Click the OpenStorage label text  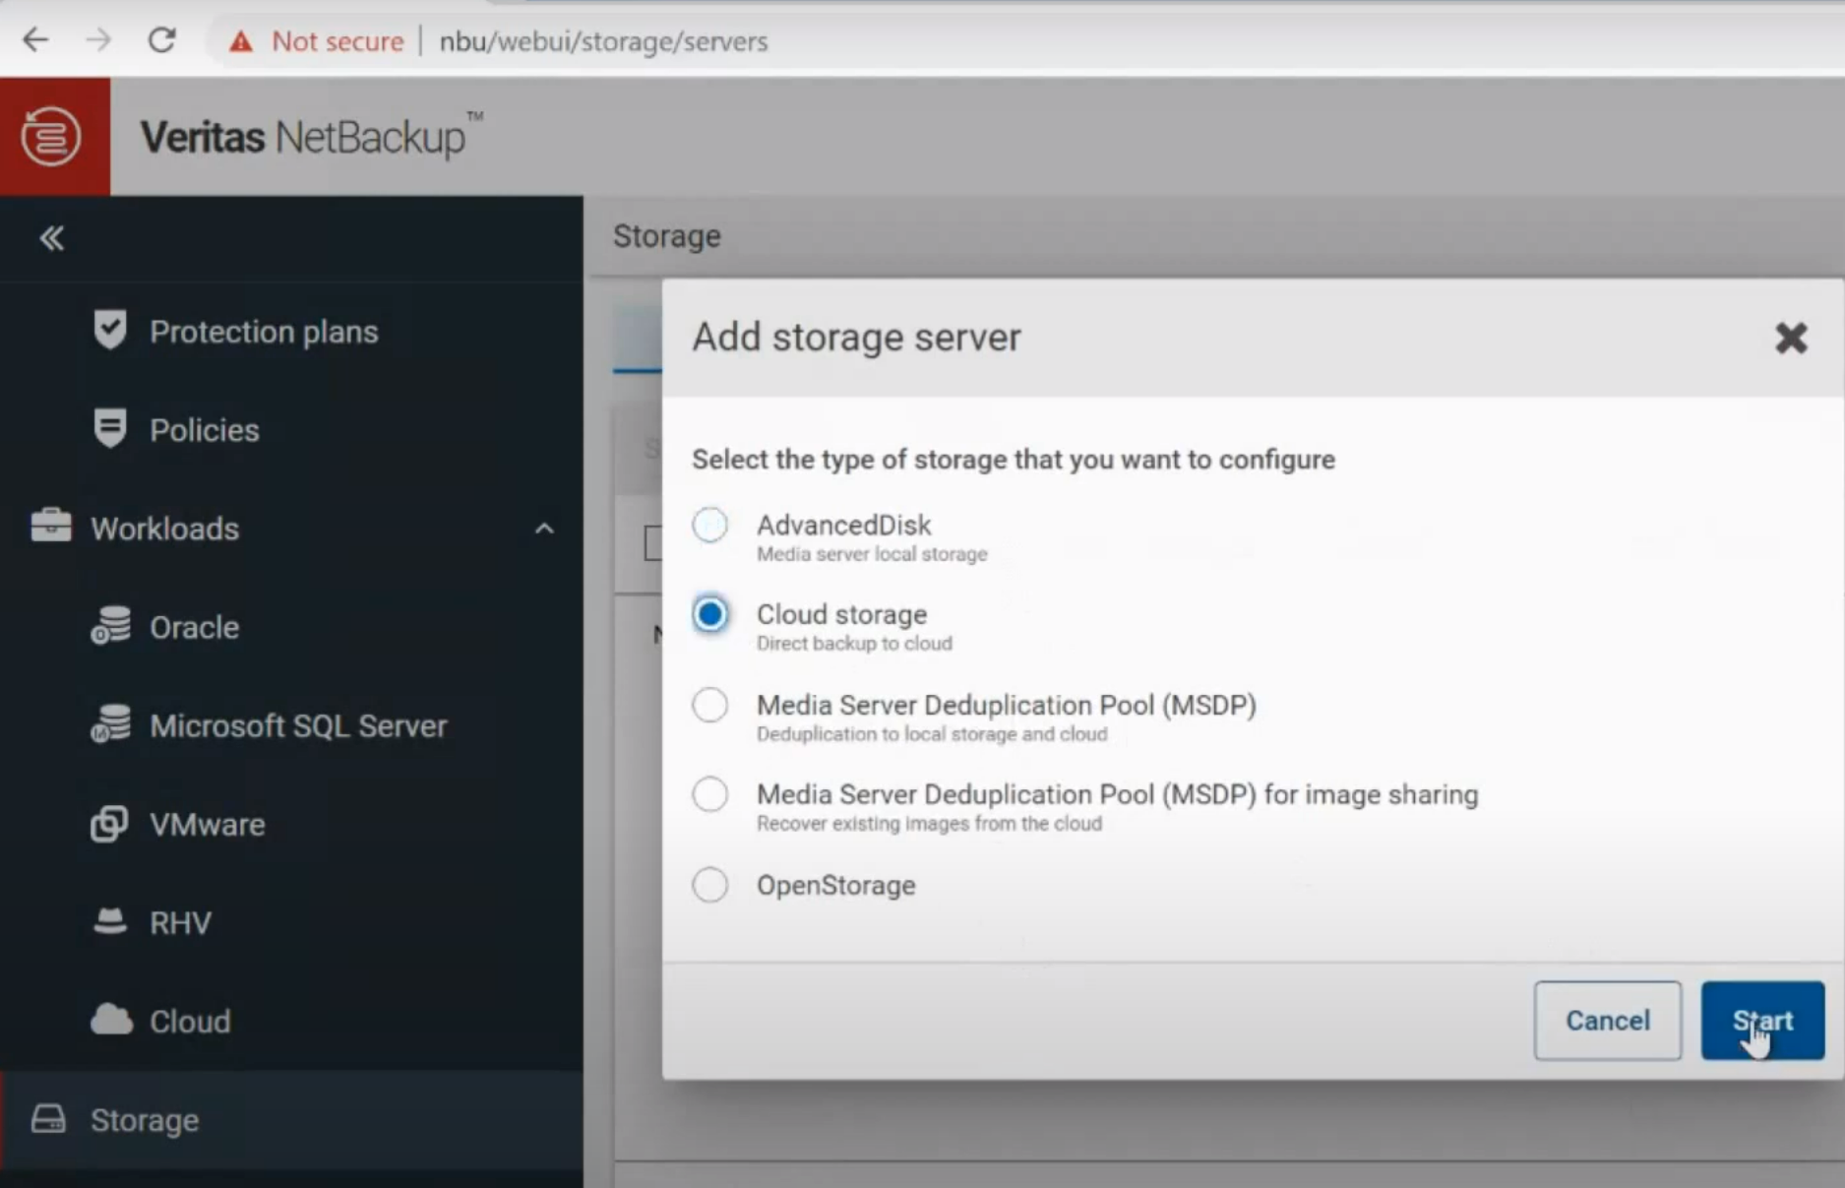[835, 885]
